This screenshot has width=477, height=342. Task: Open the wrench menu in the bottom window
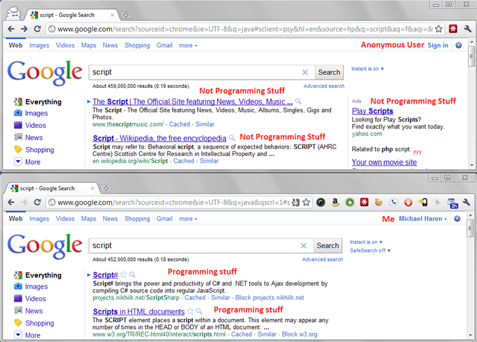tap(466, 202)
